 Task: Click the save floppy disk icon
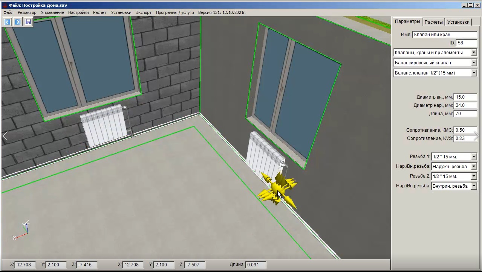tap(28, 22)
